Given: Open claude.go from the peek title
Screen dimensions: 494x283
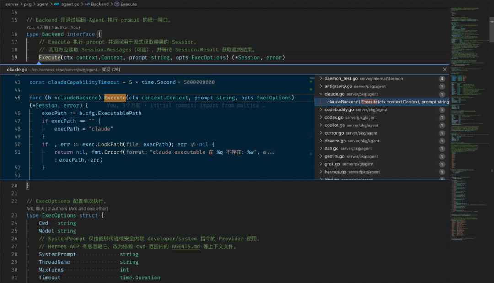Looking at the screenshot, I should pos(17,70).
